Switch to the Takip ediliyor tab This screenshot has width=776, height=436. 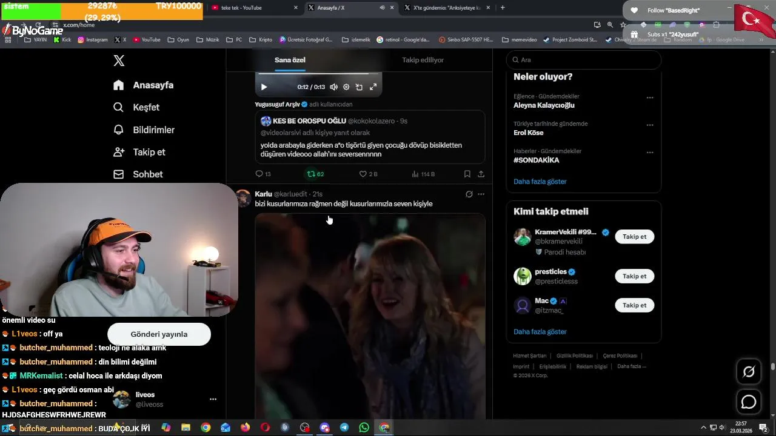coord(423,60)
